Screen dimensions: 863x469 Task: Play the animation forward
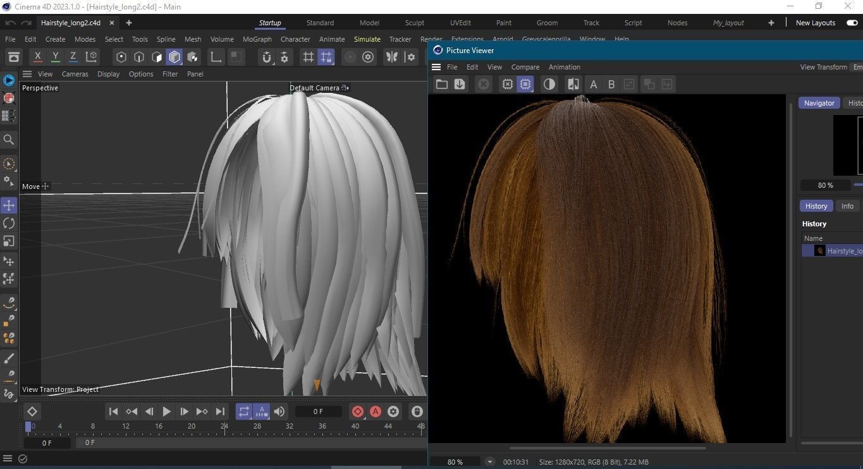click(167, 411)
